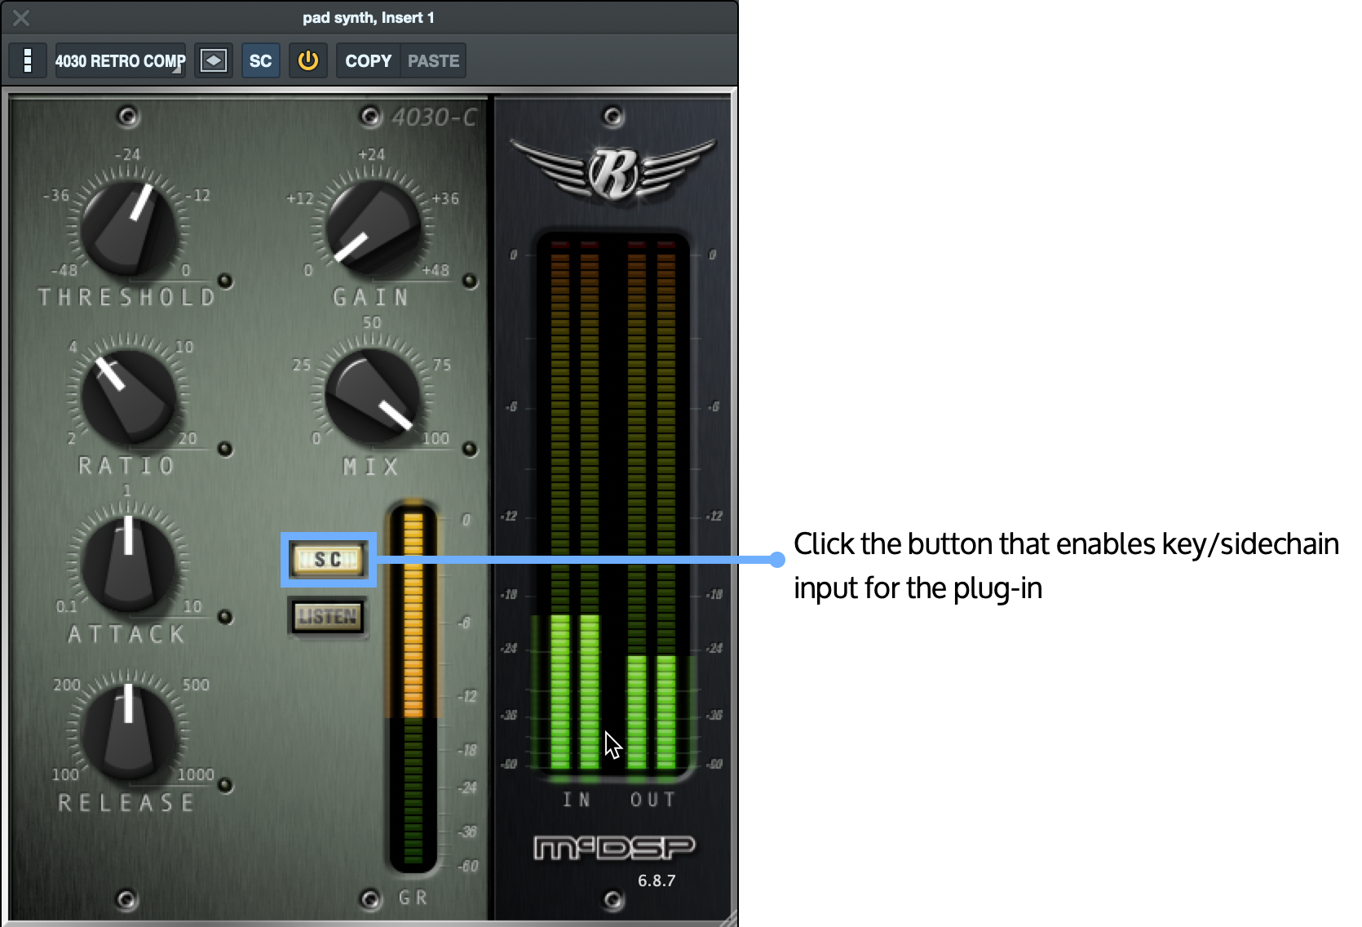This screenshot has height=927, width=1362.
Task: Click the version number 6.8.7
Action: (x=657, y=880)
